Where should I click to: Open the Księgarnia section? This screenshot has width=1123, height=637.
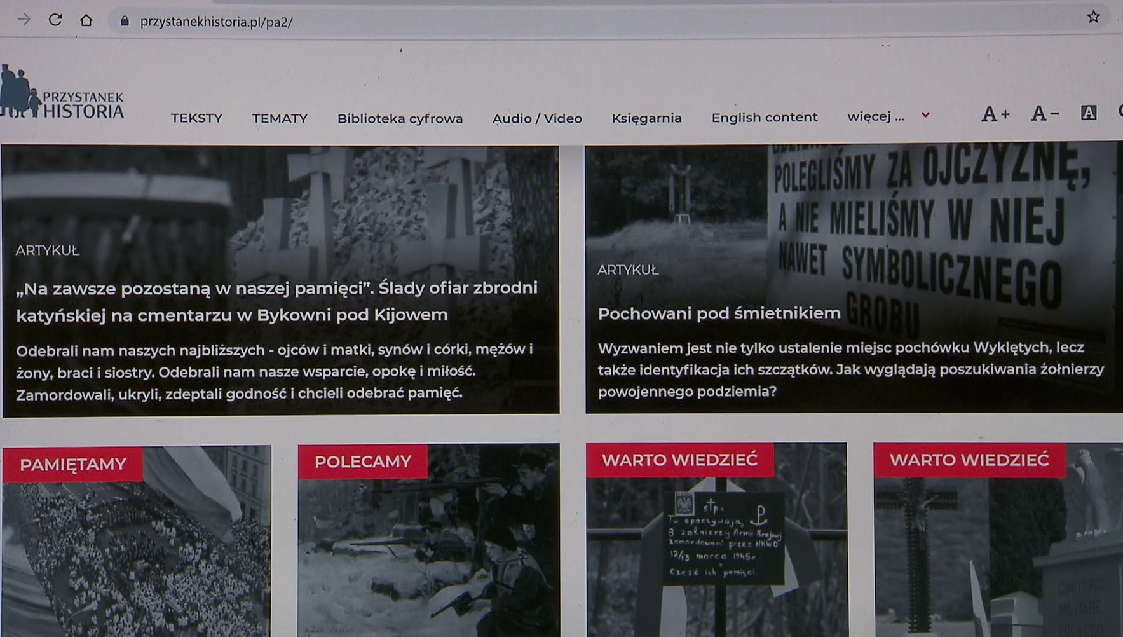click(x=646, y=118)
